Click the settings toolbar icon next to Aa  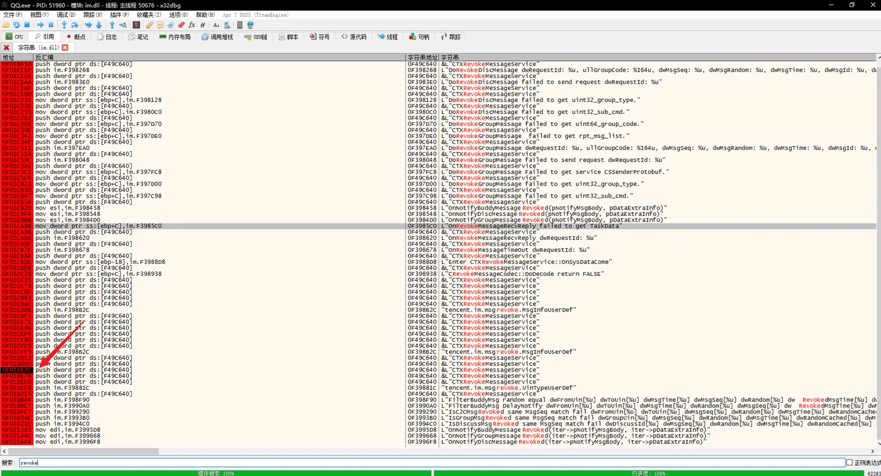pos(227,25)
